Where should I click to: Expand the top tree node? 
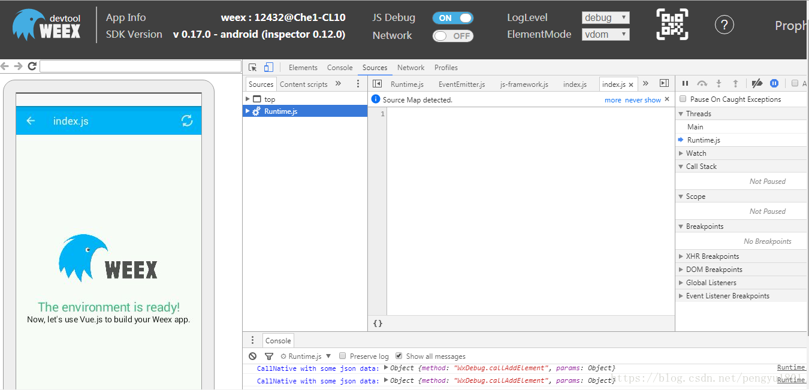point(247,99)
